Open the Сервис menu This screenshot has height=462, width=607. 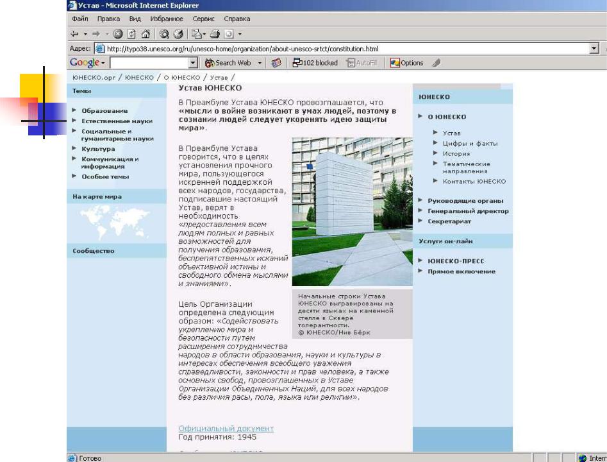click(x=203, y=19)
